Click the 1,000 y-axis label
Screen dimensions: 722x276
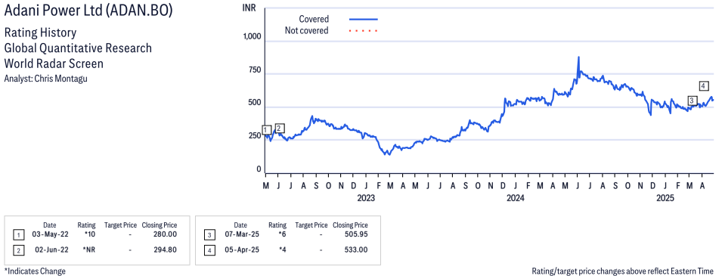click(252, 37)
